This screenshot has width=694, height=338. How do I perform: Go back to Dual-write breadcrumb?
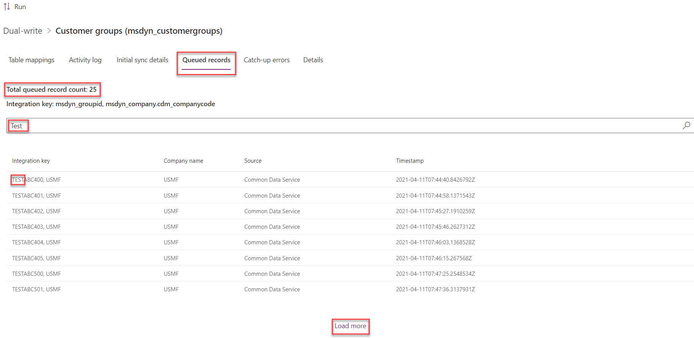[23, 31]
